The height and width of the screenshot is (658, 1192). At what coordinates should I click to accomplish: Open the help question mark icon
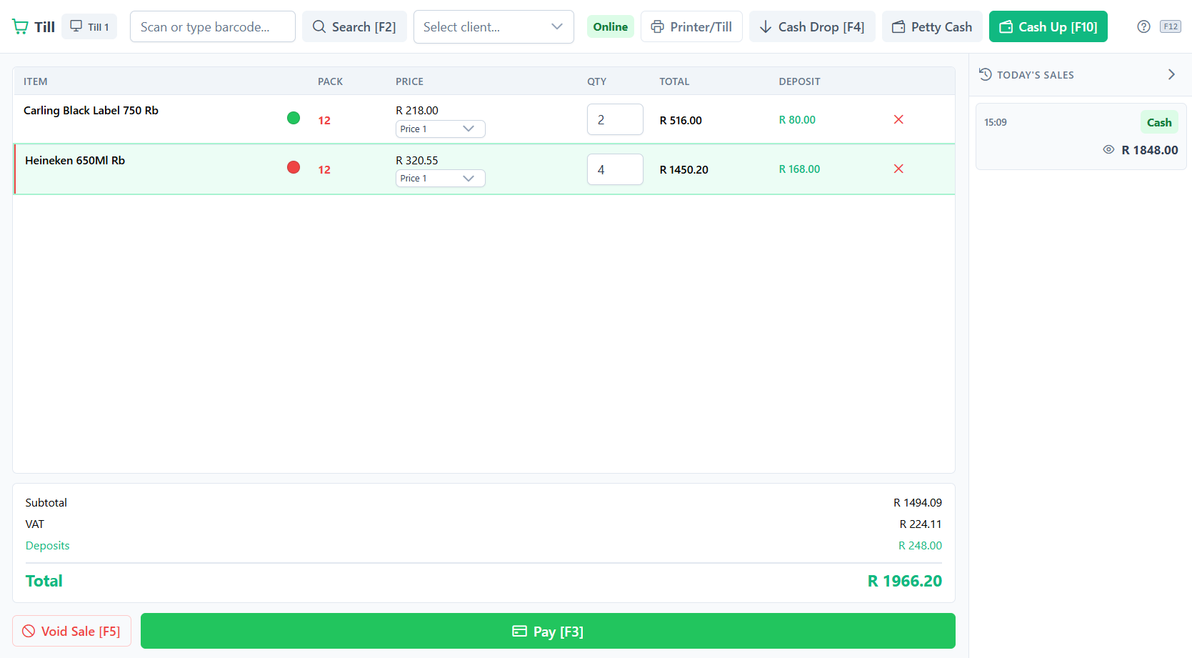coord(1143,26)
